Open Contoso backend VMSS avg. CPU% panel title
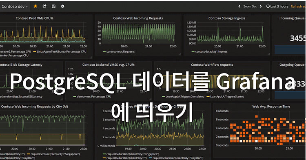This screenshot has height=160, width=306. [x=108, y=65]
